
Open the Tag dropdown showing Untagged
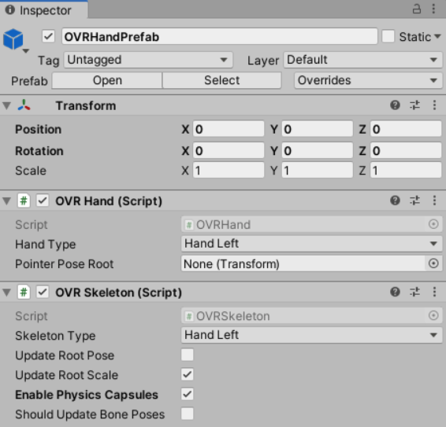[x=148, y=60]
